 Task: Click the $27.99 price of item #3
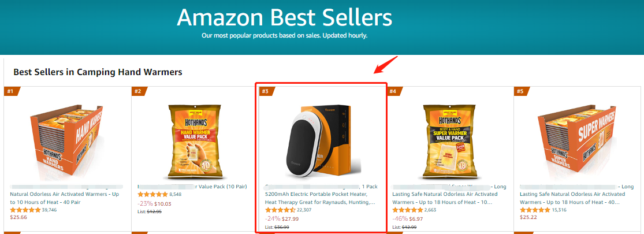tap(290, 219)
